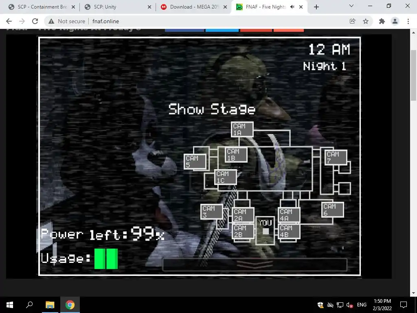417x313 pixels.
Task: Open the Extensions puzzle icon
Action: click(382, 21)
